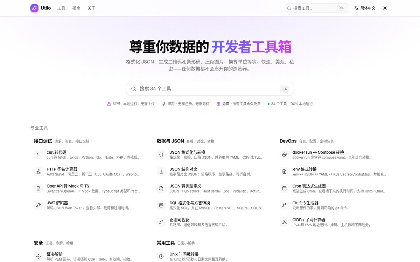Viewport: 420px width, 262px height.
Task: Click the hero search magnifier icon
Action: tap(133, 89)
